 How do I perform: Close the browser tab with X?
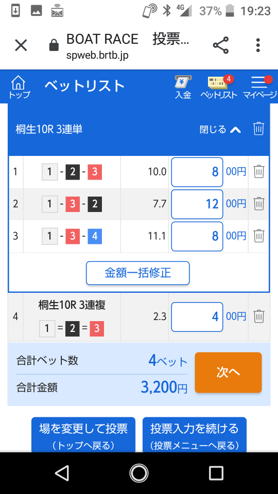pos(21,46)
